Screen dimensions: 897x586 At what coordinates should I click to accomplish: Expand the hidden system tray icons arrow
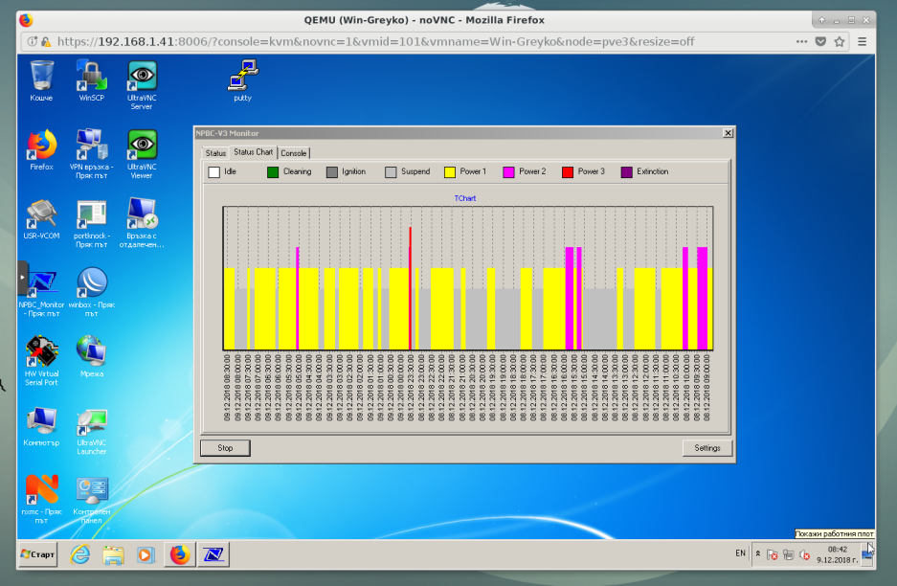point(757,553)
